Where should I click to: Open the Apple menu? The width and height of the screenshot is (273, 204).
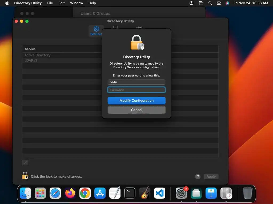(7, 3)
